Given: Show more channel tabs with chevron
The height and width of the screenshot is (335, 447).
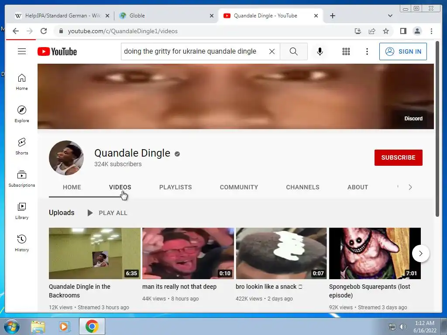Looking at the screenshot, I should (410, 187).
